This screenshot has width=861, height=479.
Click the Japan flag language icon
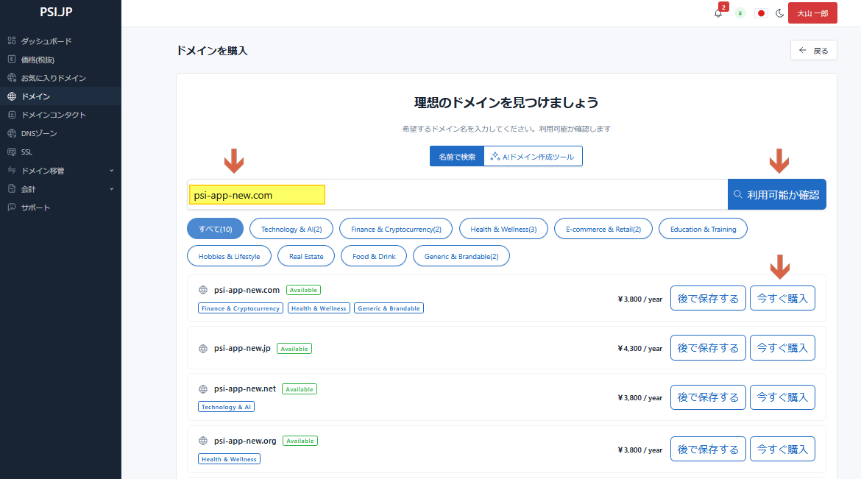pos(761,13)
